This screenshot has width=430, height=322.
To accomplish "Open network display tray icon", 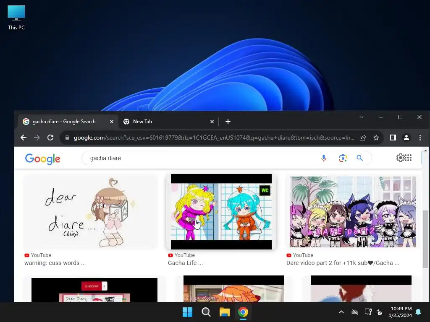I will pyautogui.click(x=368, y=312).
